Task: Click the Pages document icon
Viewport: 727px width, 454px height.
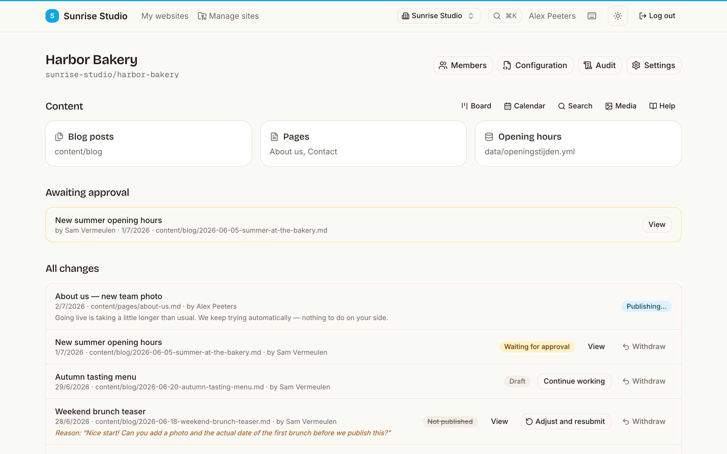Action: (274, 136)
